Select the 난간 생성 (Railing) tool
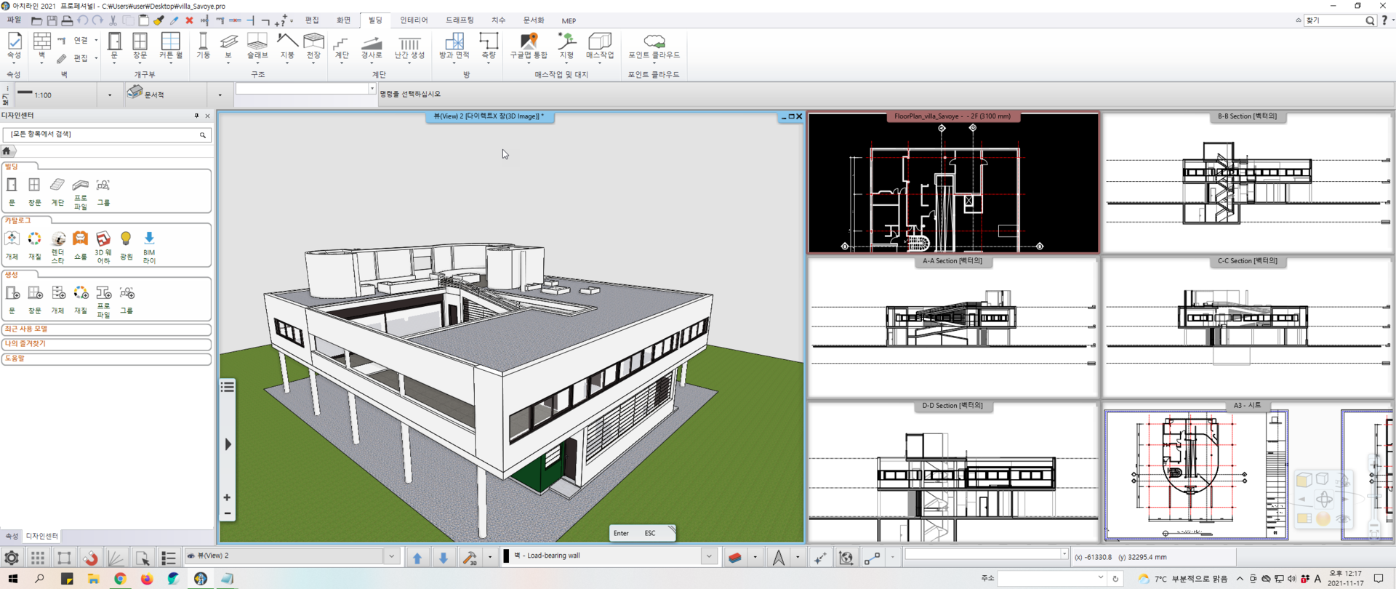 pos(409,47)
